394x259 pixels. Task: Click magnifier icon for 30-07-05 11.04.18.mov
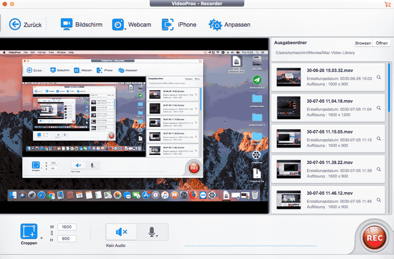[379, 108]
